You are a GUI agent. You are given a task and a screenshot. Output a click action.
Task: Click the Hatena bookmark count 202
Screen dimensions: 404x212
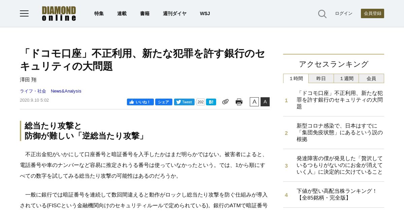[x=201, y=102]
